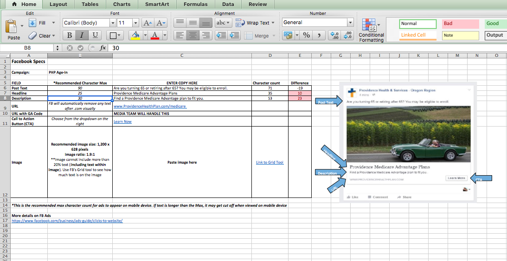Switch to the Formulas tab

click(x=196, y=4)
